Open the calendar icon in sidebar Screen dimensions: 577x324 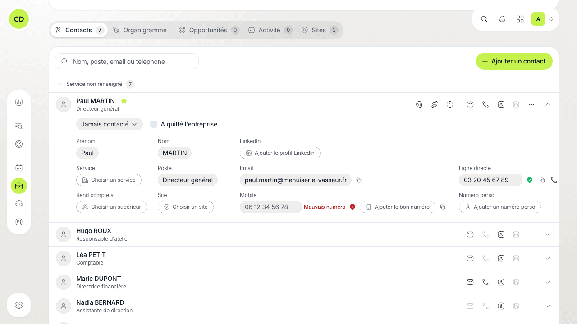(x=19, y=168)
